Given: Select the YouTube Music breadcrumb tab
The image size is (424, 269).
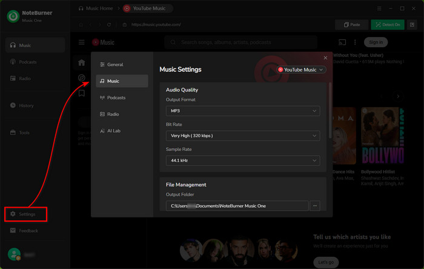Looking at the screenshot, I should point(148,8).
